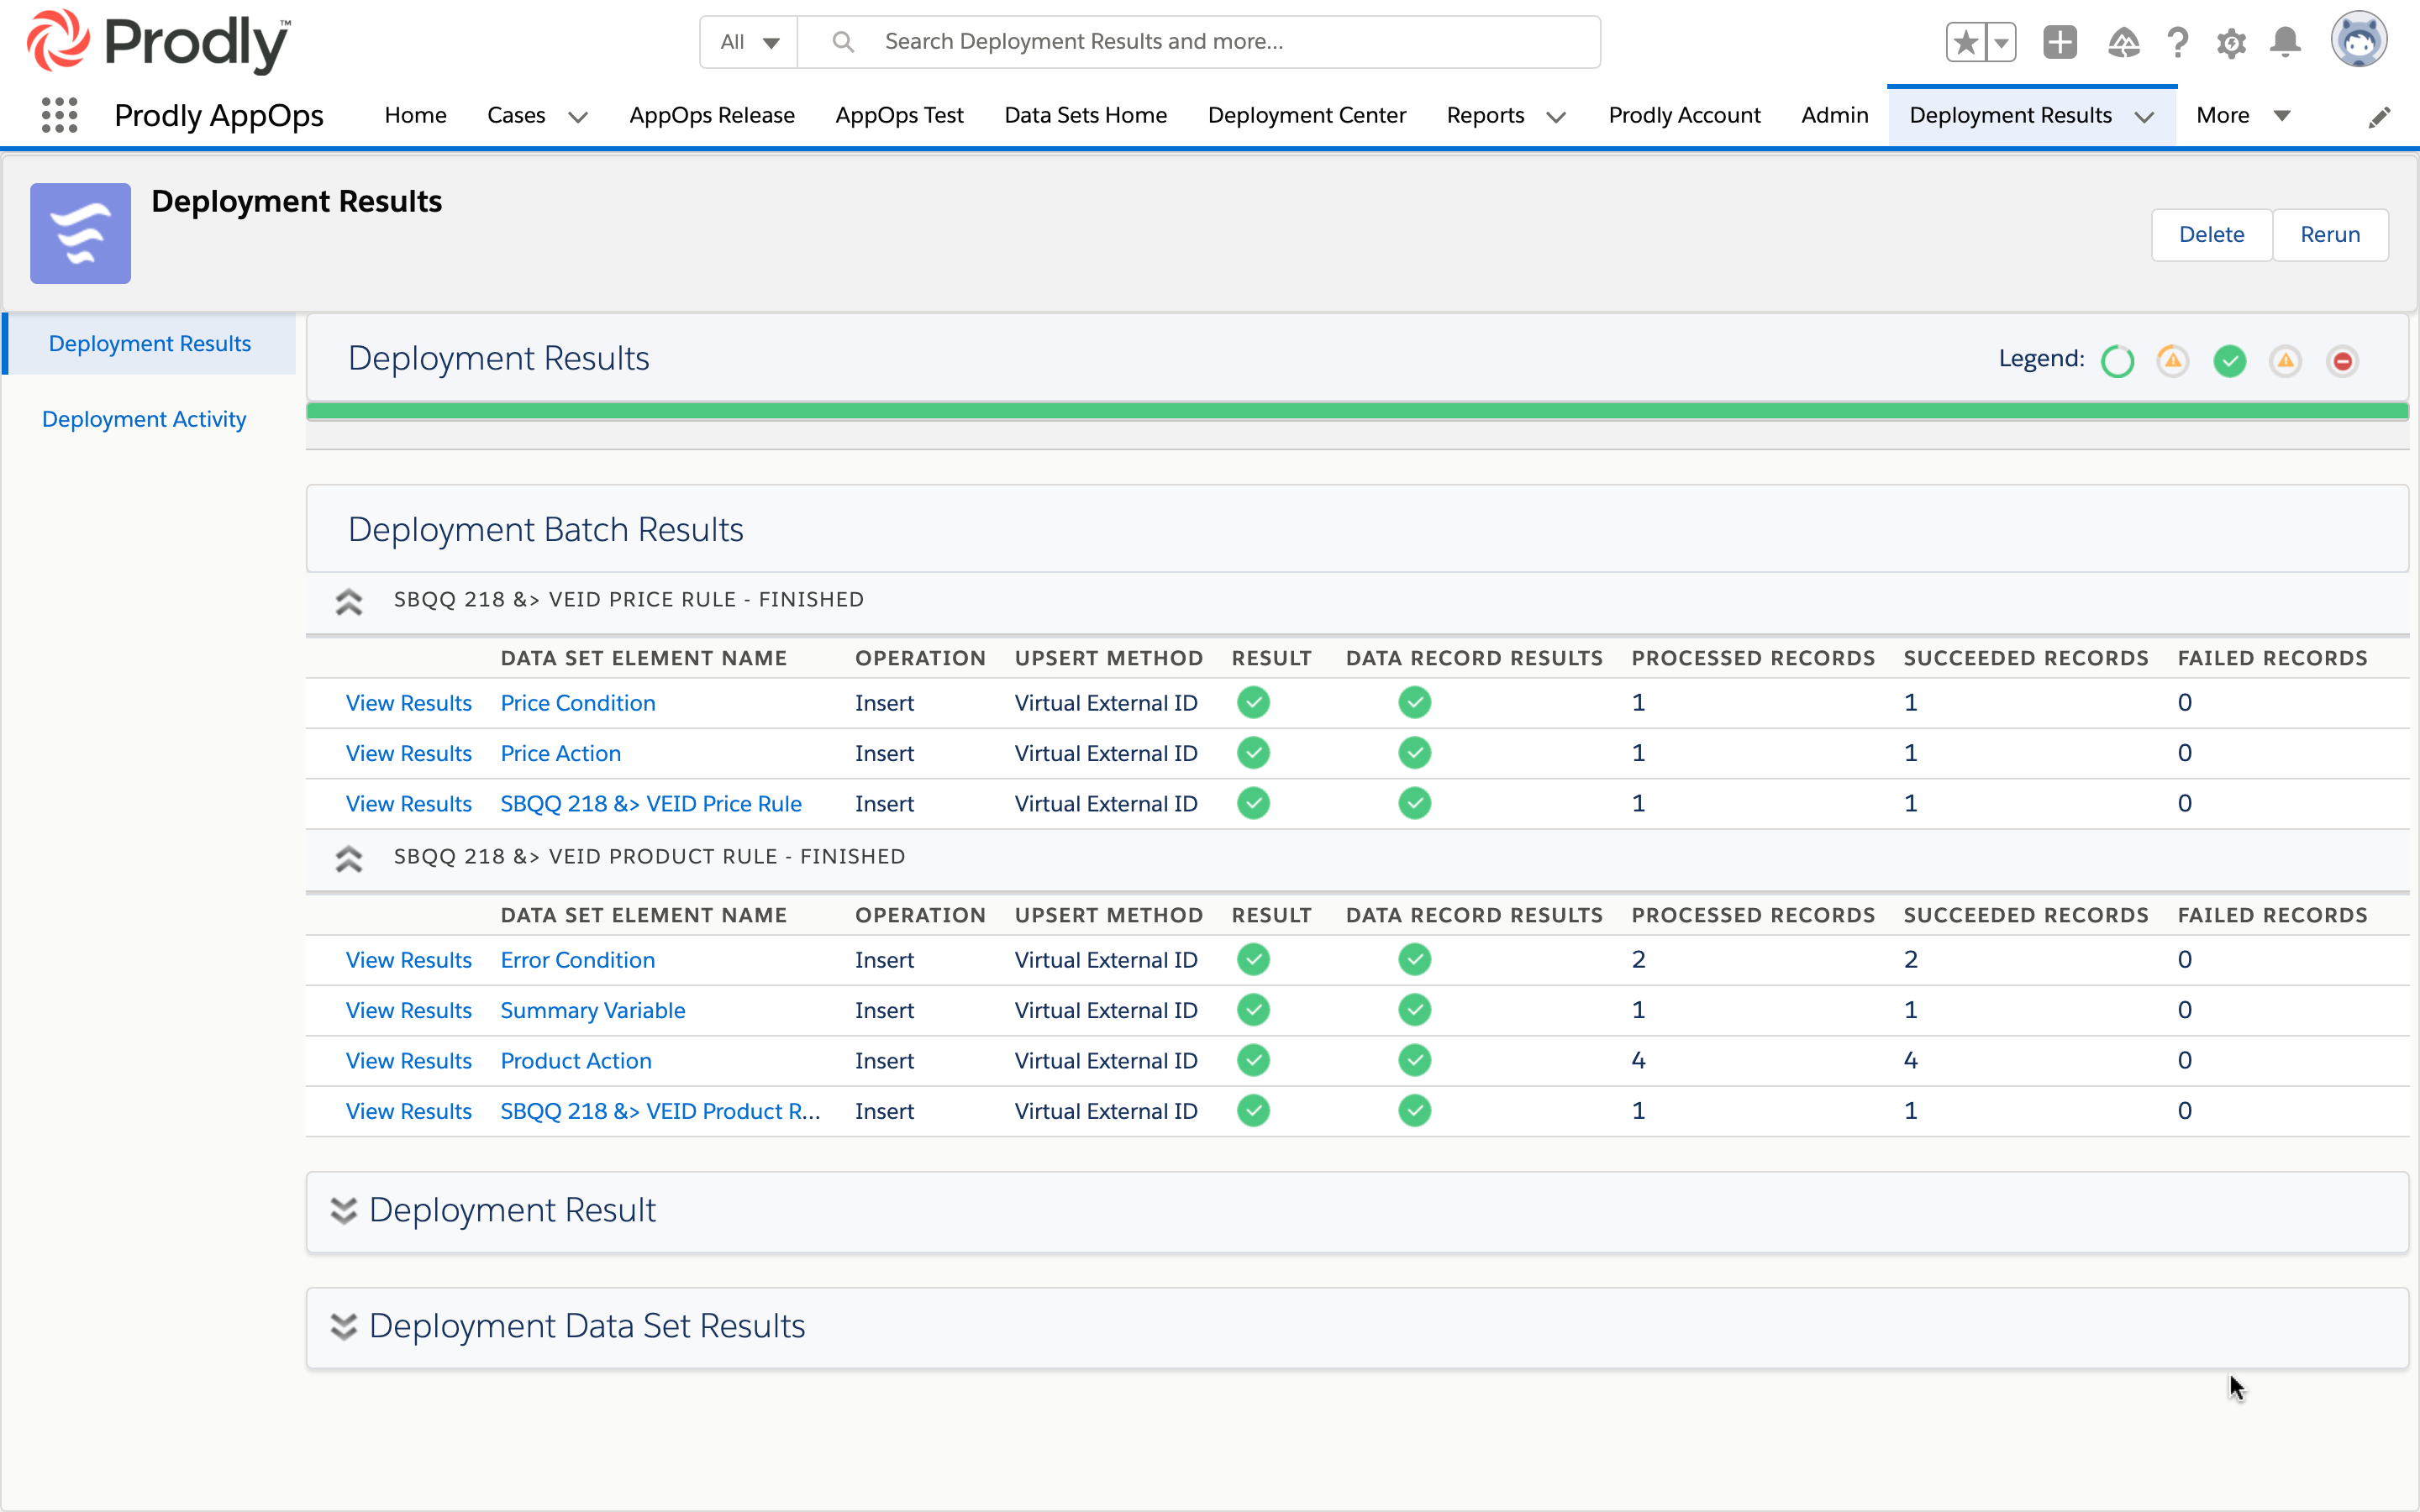Collapse the SBQQ 218 VEID PRICE RULE section
The height and width of the screenshot is (1512, 2420).
click(349, 600)
